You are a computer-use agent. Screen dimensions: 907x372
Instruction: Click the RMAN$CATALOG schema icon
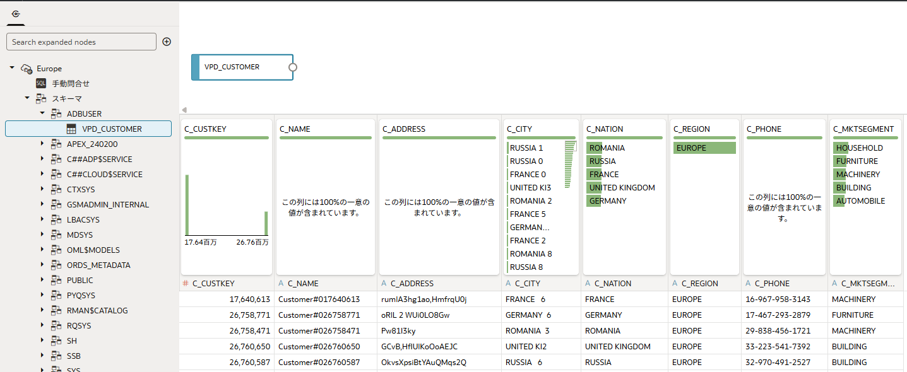click(x=56, y=310)
